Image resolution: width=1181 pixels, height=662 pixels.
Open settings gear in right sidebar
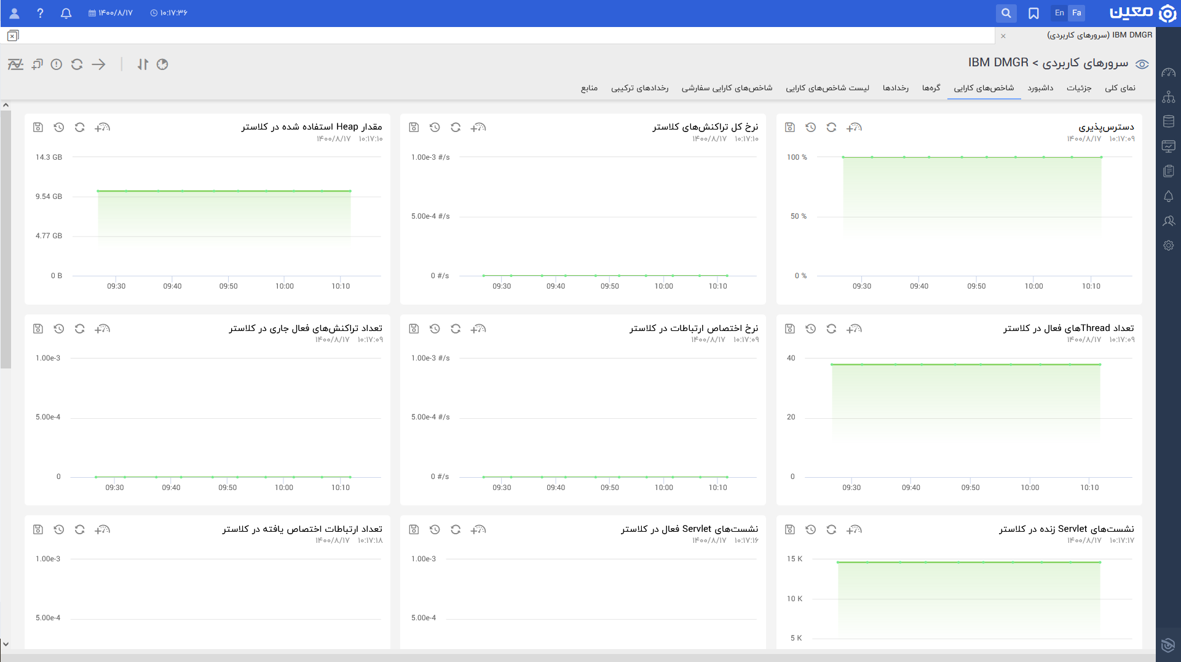1169,246
